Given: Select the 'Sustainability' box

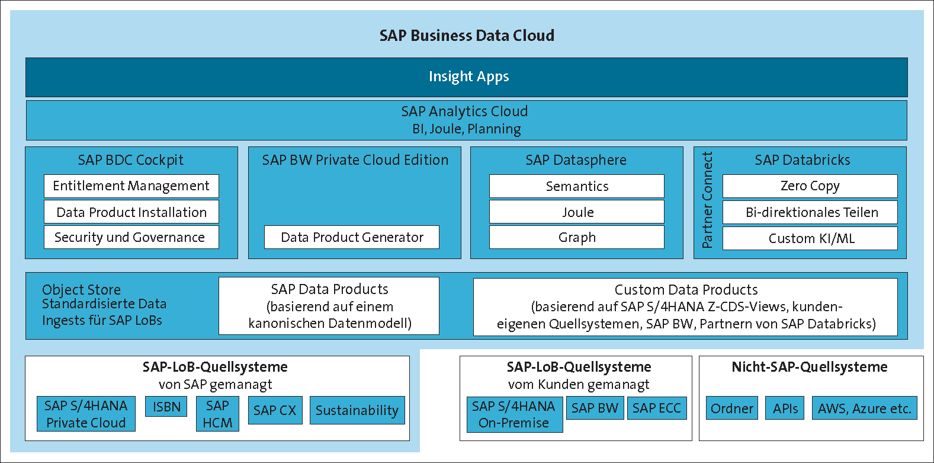Looking at the screenshot, I should 357,410.
